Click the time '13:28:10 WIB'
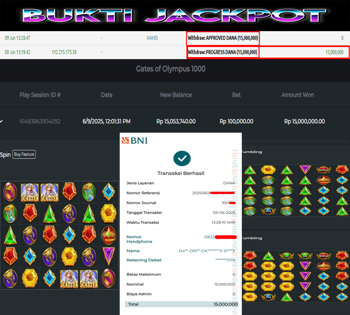350x315 pixels. click(223, 222)
